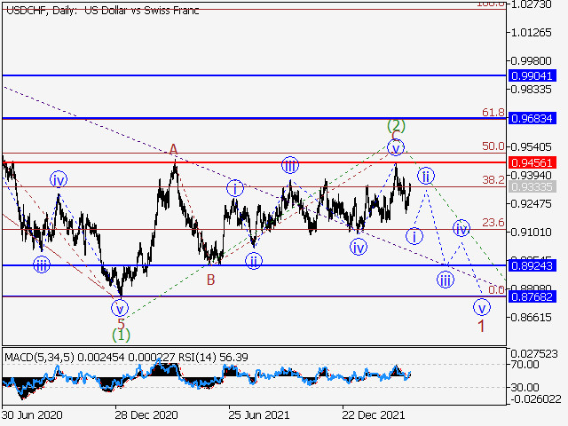Select the gray 0.93335 current price tag

(x=532, y=187)
